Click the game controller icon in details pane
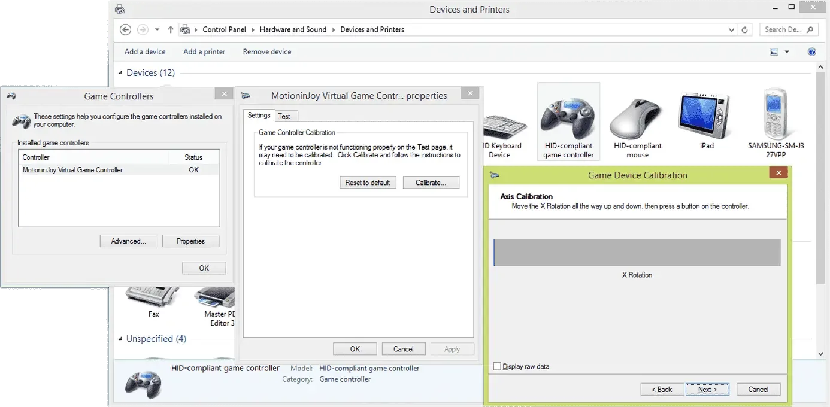 (x=143, y=383)
